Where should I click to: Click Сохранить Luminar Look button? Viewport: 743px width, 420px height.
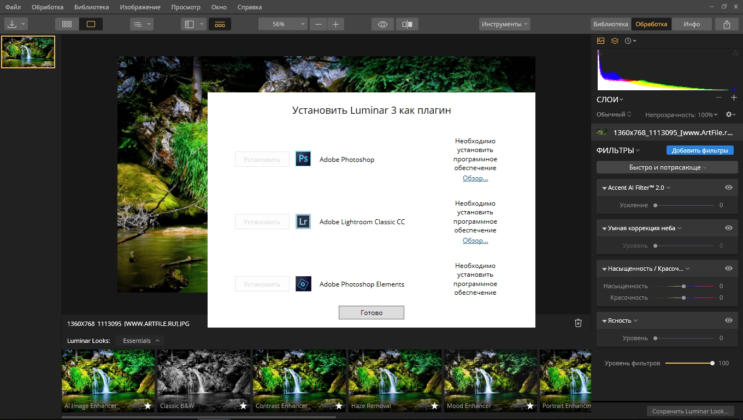click(x=691, y=411)
